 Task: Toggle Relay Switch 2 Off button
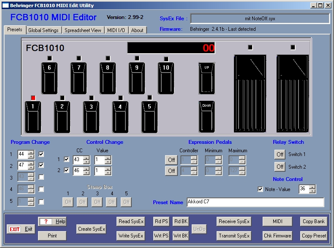tap(280, 167)
